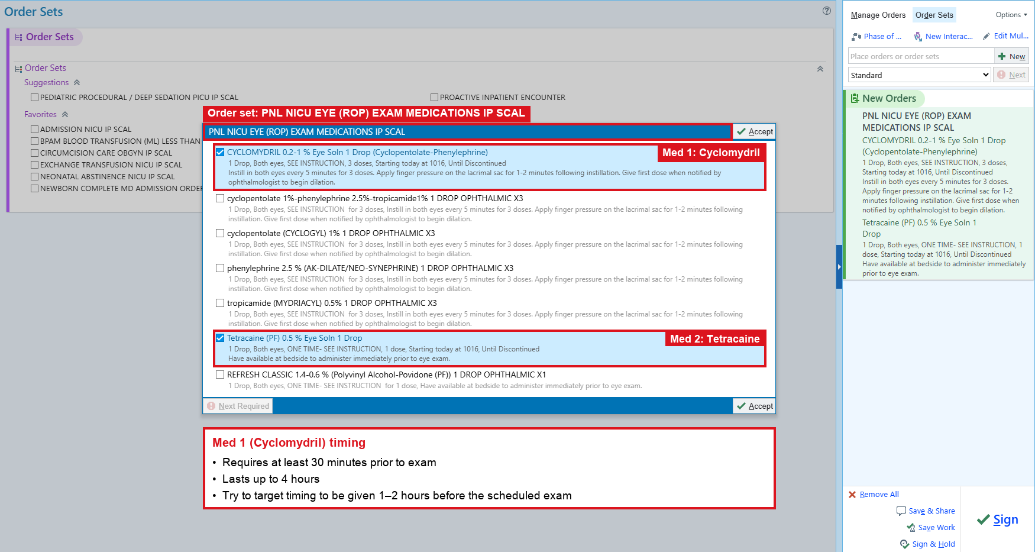The height and width of the screenshot is (552, 1035).
Task: Click the Save Work icon
Action: point(911,527)
